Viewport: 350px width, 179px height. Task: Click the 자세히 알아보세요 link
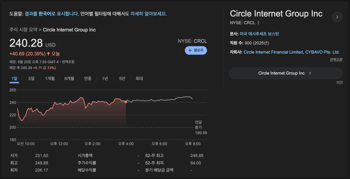[x=148, y=14]
